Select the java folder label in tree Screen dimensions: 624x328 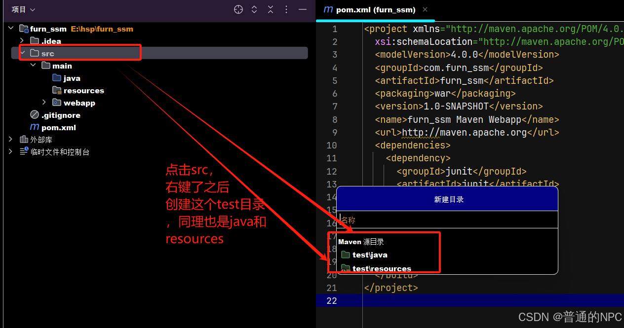(x=72, y=78)
